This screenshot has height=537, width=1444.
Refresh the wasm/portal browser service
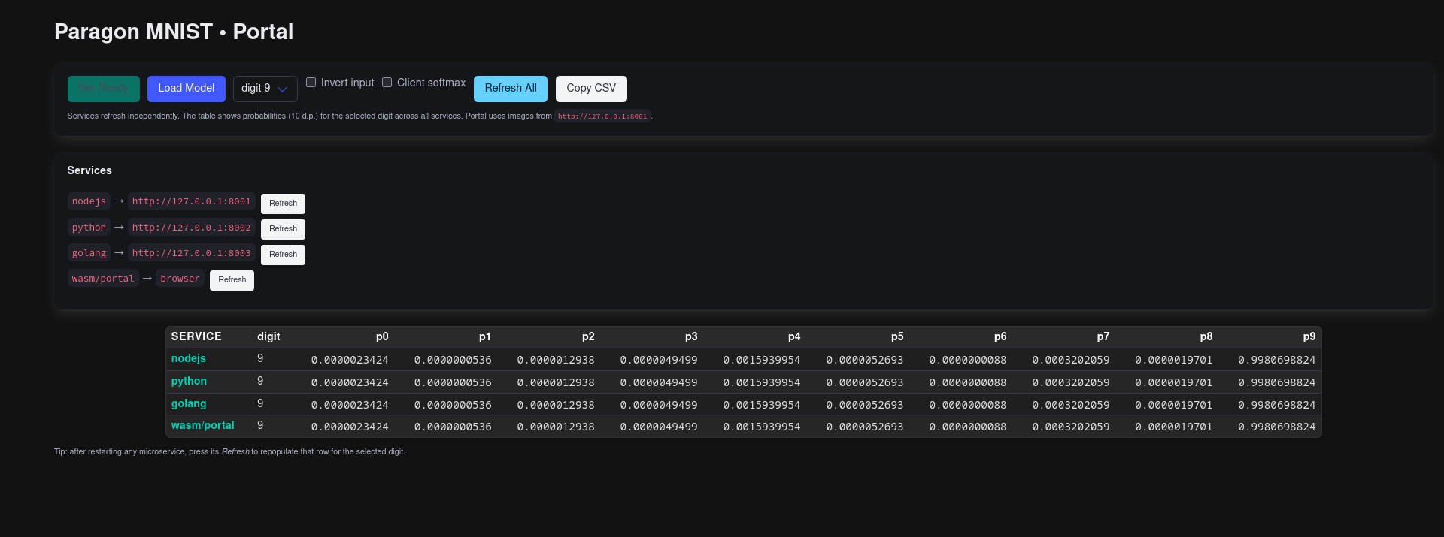(x=232, y=280)
